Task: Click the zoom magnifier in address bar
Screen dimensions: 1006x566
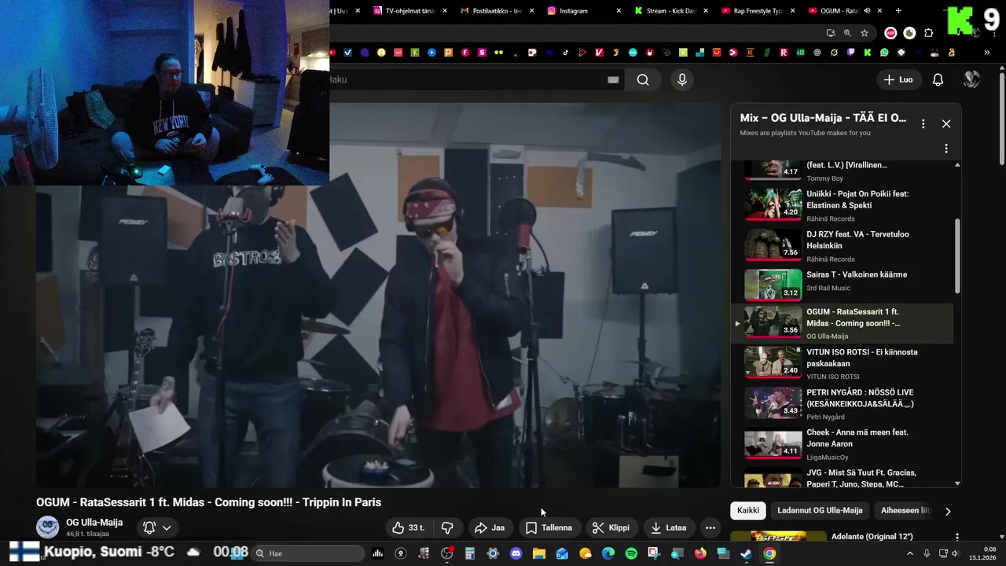Action: tap(847, 33)
